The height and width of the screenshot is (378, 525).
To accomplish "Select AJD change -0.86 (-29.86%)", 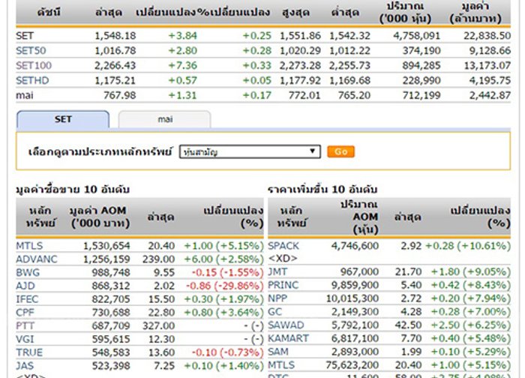I will click(225, 286).
